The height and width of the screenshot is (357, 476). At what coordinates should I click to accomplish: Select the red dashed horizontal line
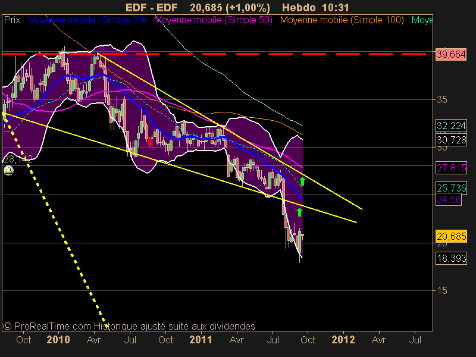pyautogui.click(x=214, y=54)
